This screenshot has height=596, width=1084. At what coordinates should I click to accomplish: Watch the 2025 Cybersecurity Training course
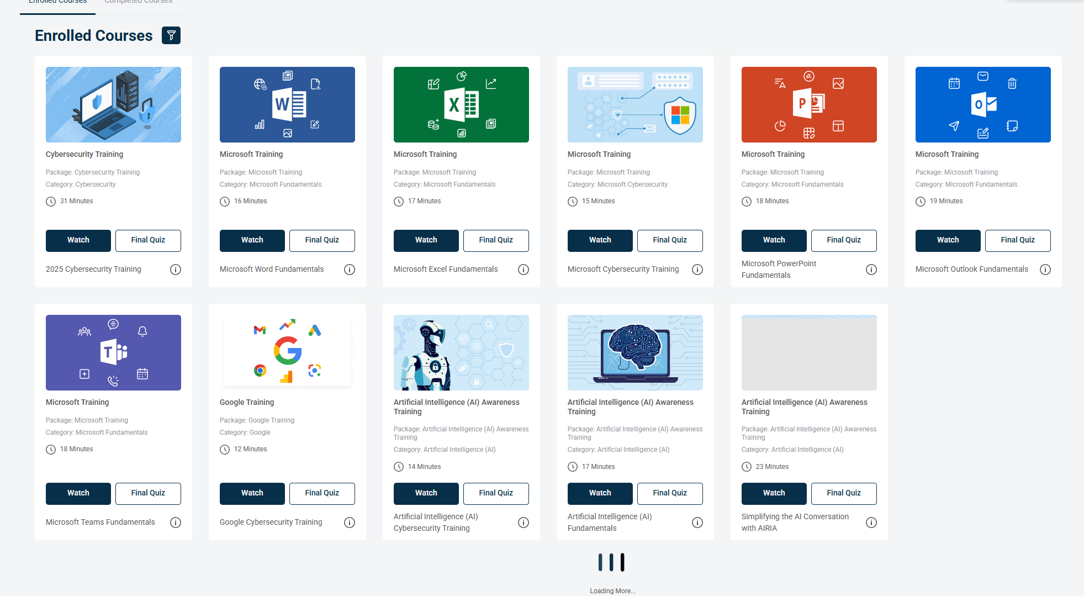tap(78, 240)
